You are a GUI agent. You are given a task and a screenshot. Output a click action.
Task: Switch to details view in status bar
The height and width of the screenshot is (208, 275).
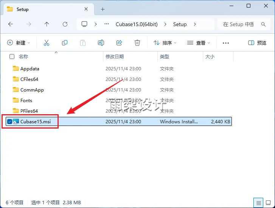coord(258,203)
